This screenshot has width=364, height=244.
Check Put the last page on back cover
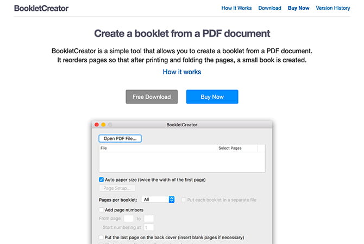pyautogui.click(x=101, y=237)
